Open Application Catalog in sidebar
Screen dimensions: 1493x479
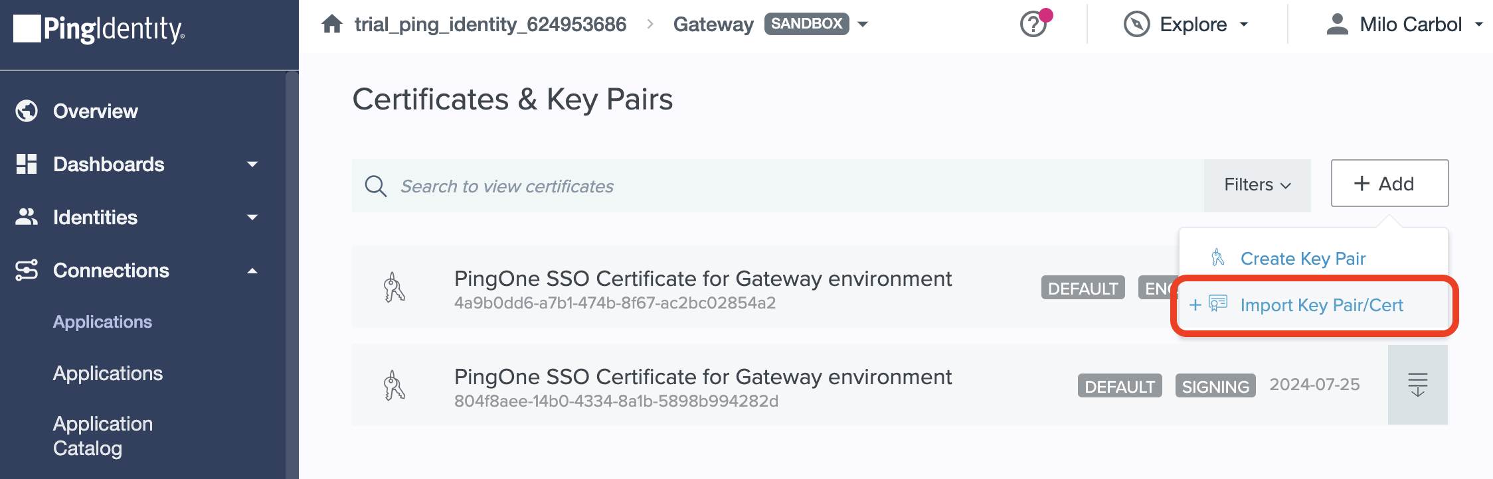(102, 436)
